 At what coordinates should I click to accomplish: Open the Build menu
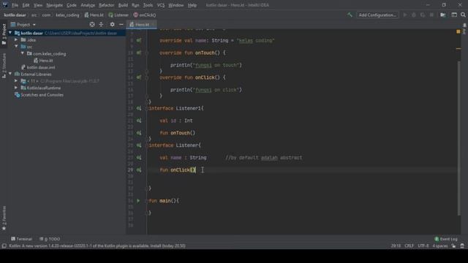tap(123, 5)
